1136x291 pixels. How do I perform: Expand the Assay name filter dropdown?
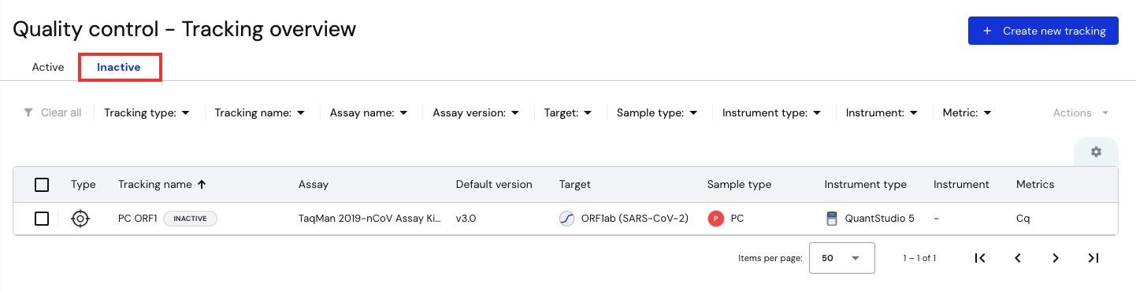coord(369,112)
